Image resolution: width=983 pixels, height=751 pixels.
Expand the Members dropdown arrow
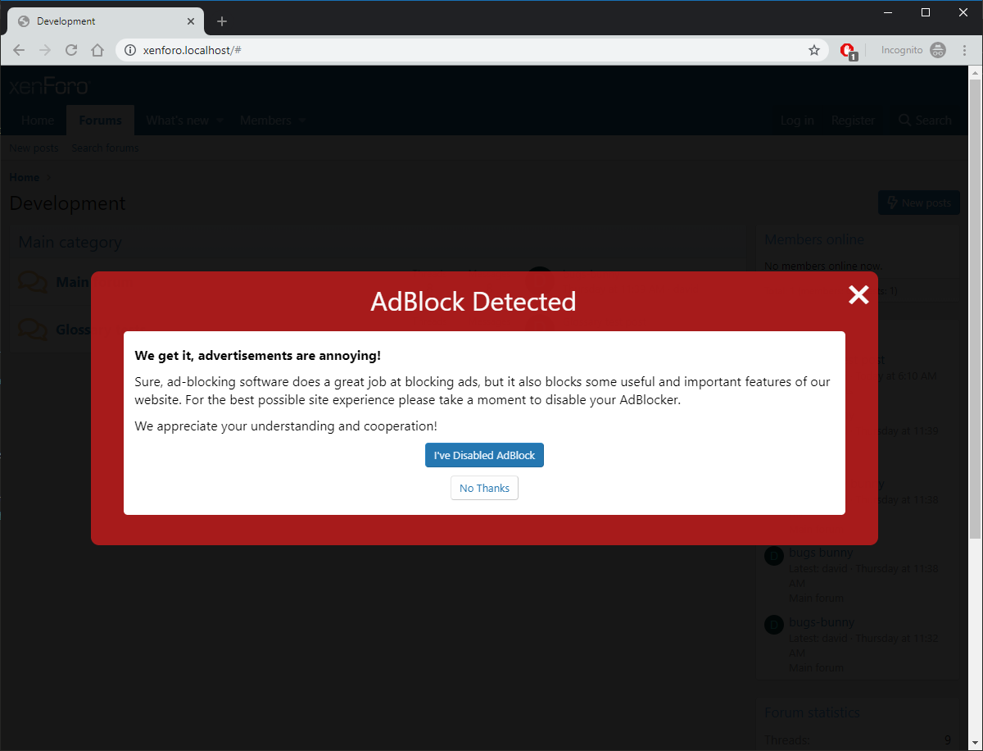[x=302, y=121]
